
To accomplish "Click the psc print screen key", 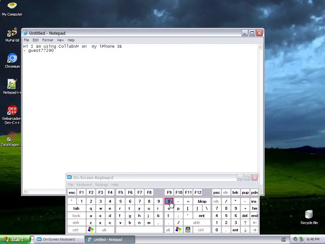I will point(216,192).
